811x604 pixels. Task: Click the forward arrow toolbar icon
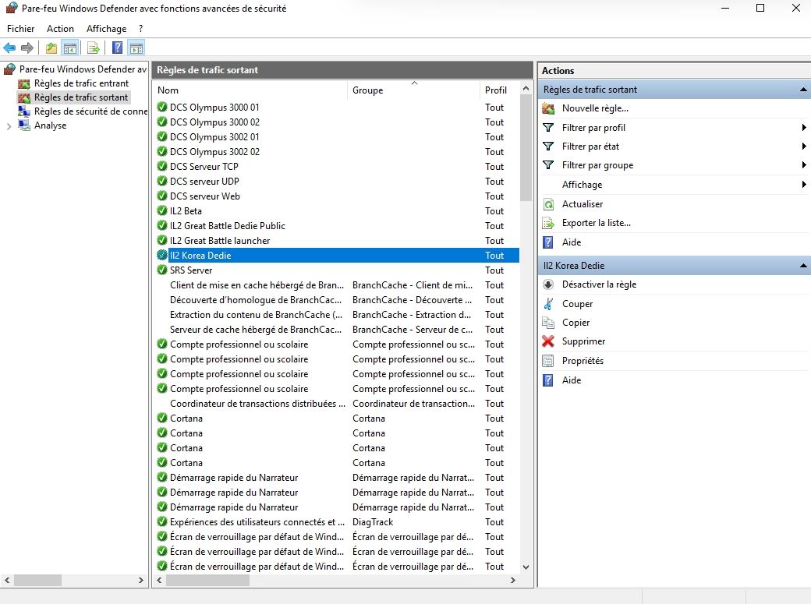(27, 48)
